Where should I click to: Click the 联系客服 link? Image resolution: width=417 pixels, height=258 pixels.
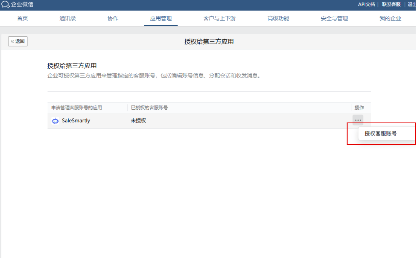(391, 4)
